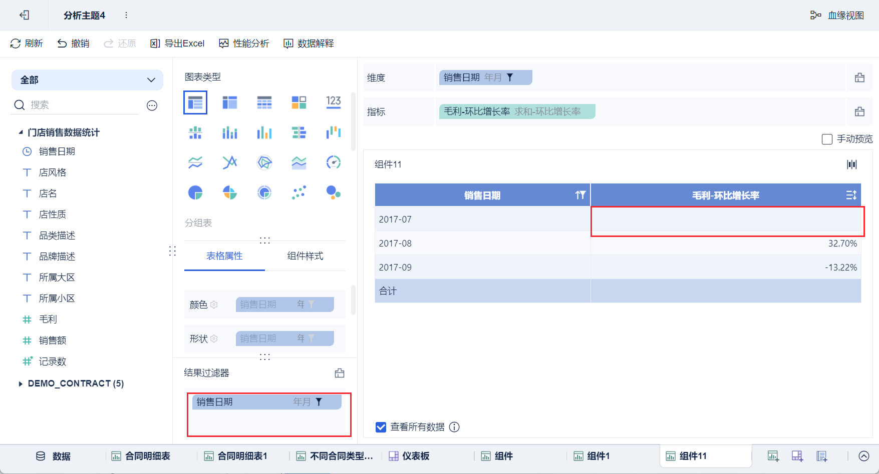The width and height of the screenshot is (879, 474).
Task: Click the 导出Excel button
Action: point(177,43)
